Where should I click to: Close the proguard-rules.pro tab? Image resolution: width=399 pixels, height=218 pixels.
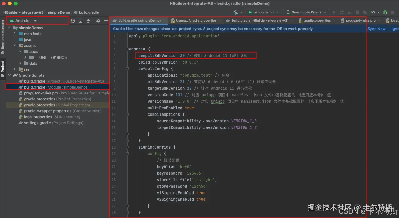tap(379, 21)
